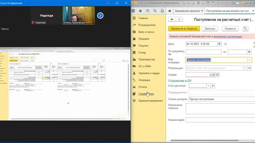The width and height of the screenshot is (255, 143).
Task: Open Производство section
Action: point(147,59)
